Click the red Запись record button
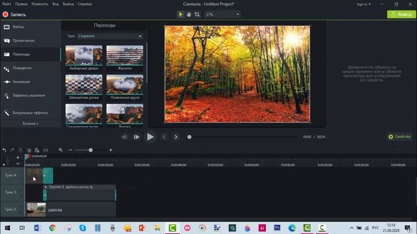 14,14
